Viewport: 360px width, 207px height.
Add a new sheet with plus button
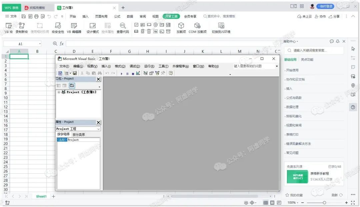point(53,196)
